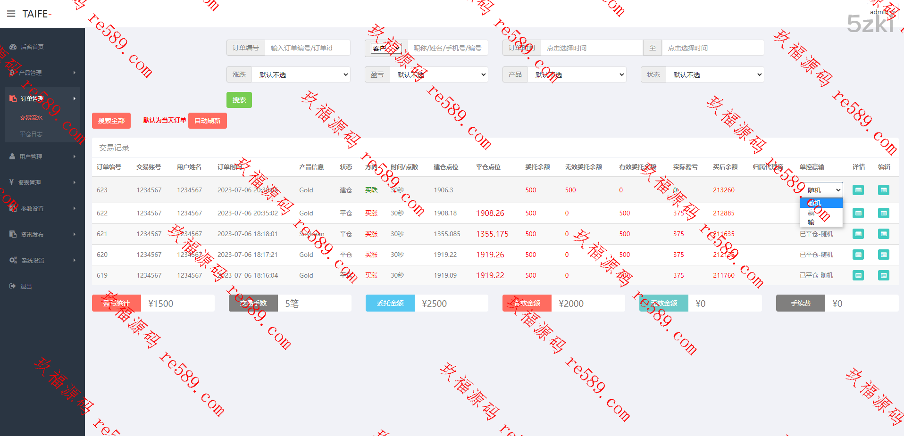Collapse the 订单管理 submenu arrow

[75, 99]
